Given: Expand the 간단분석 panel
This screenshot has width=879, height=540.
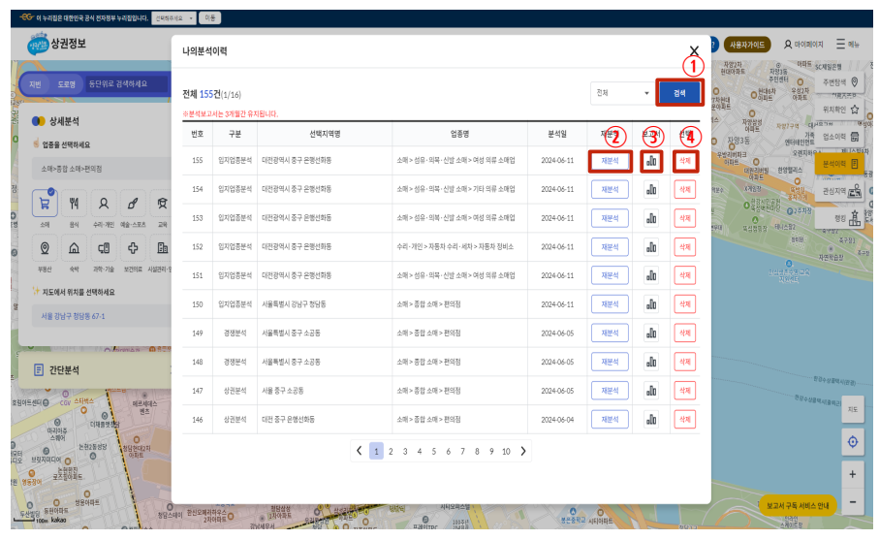Looking at the screenshot, I should tap(95, 370).
